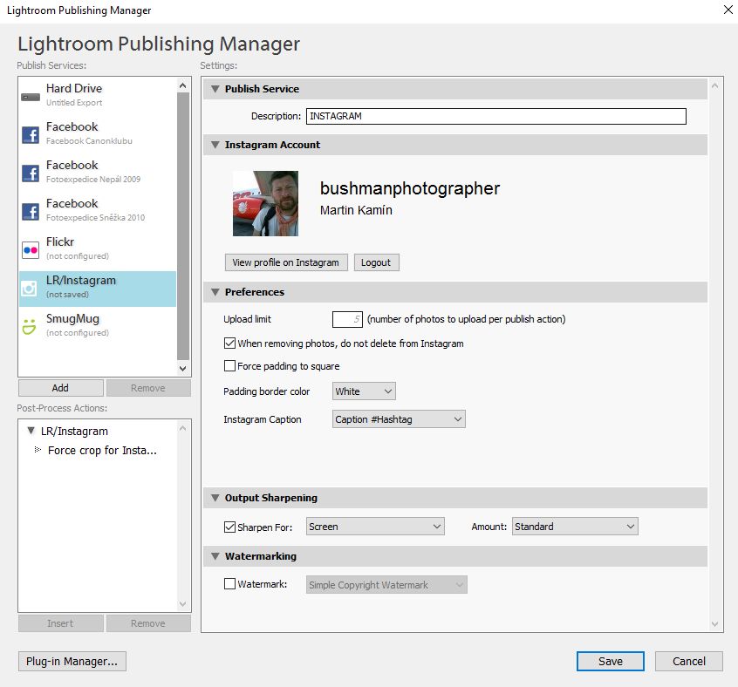
Task: Click the Force crop action bullet icon
Action: click(x=38, y=450)
